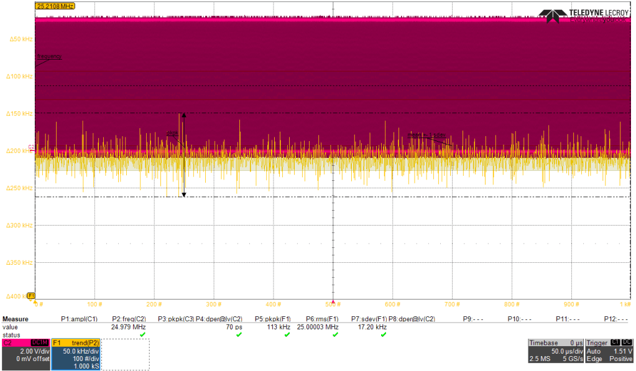Click the green status check under P7

point(383,335)
